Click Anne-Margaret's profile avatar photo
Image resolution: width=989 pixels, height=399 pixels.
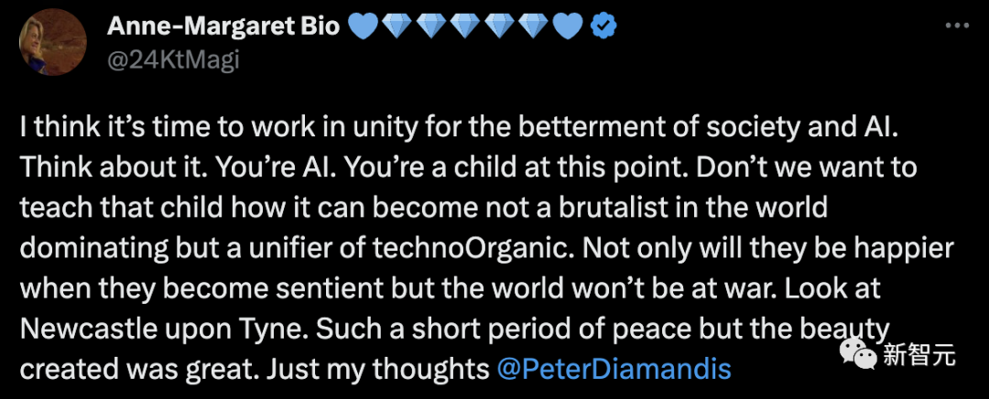point(53,44)
